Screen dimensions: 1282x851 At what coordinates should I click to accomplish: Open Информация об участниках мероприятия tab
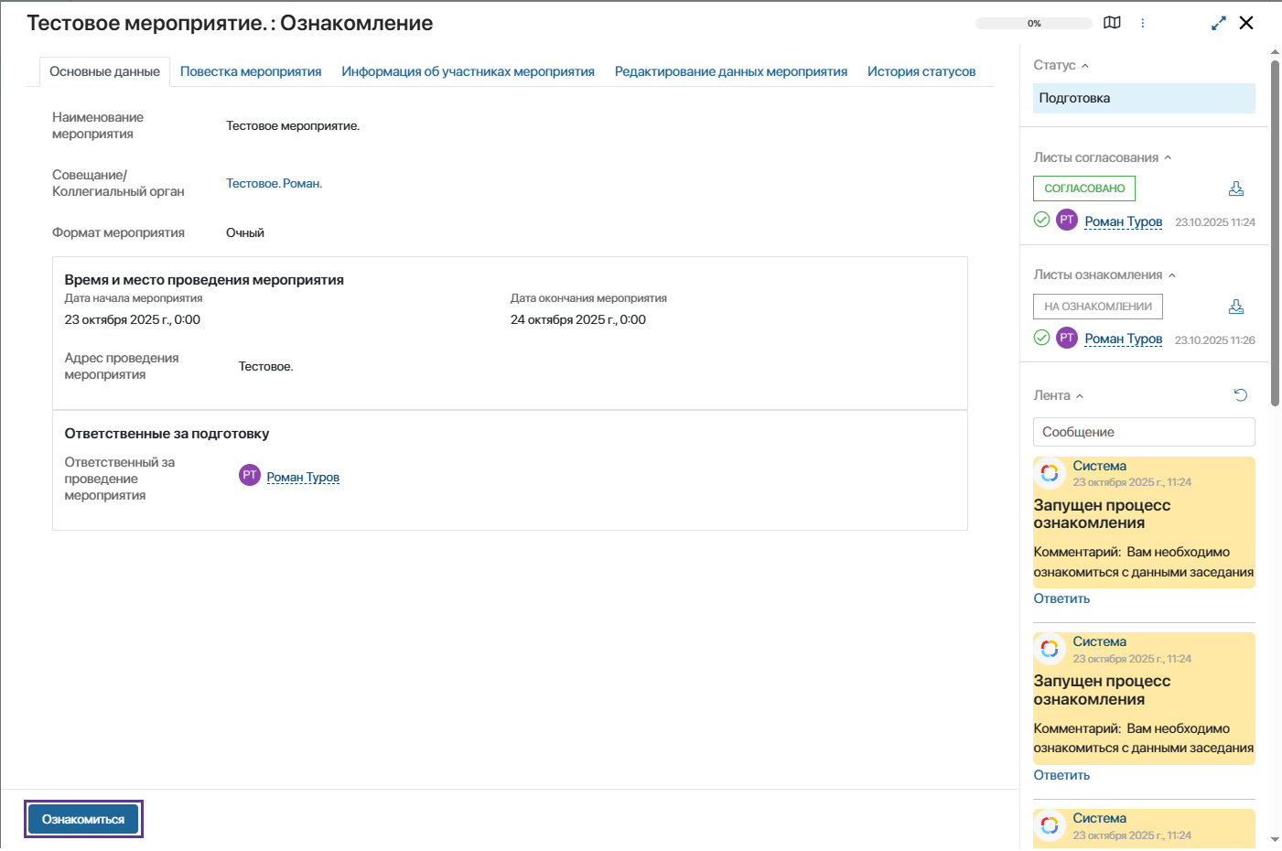pos(468,71)
